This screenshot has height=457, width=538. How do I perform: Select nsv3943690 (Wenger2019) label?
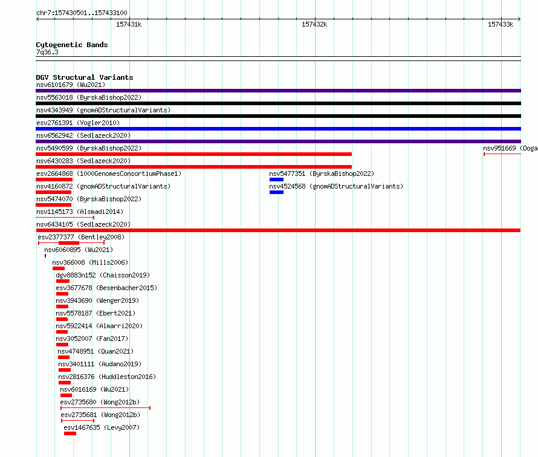coord(97,300)
